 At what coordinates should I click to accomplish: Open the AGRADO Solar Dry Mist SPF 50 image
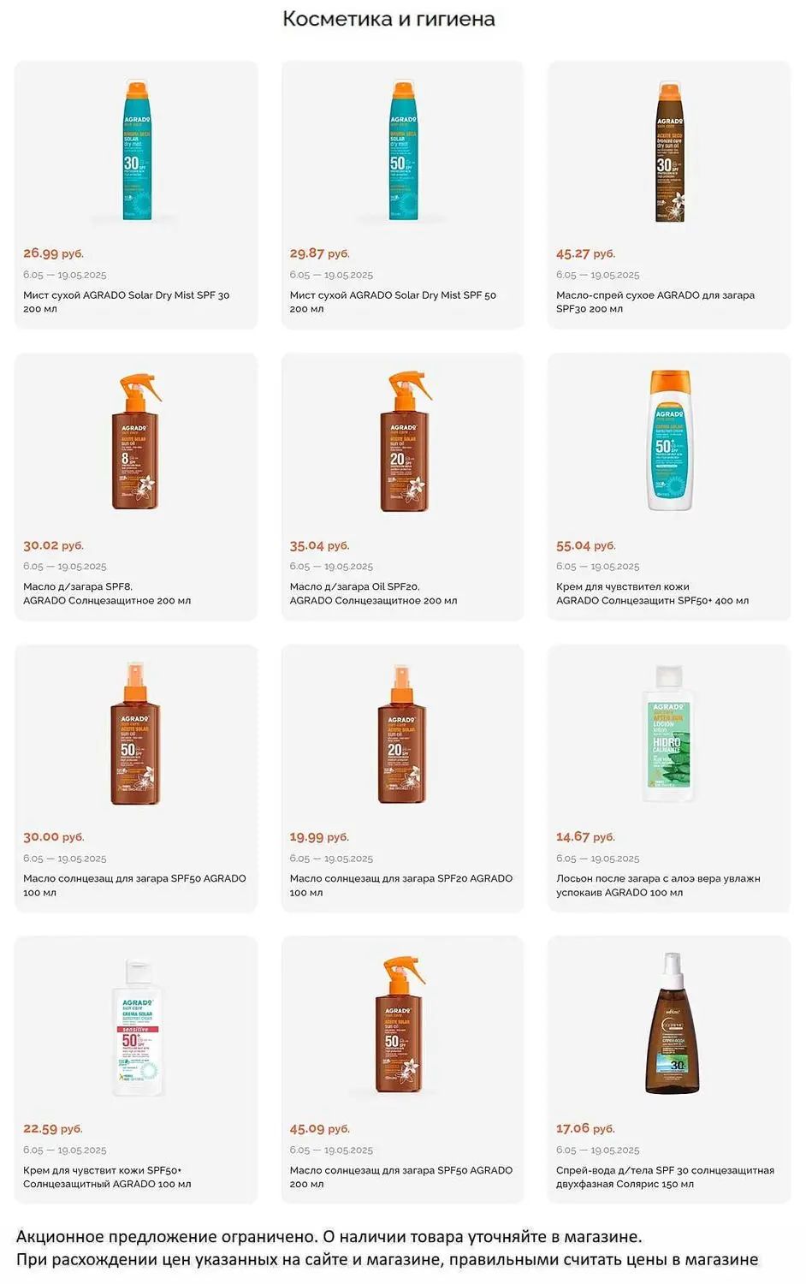coord(403,151)
